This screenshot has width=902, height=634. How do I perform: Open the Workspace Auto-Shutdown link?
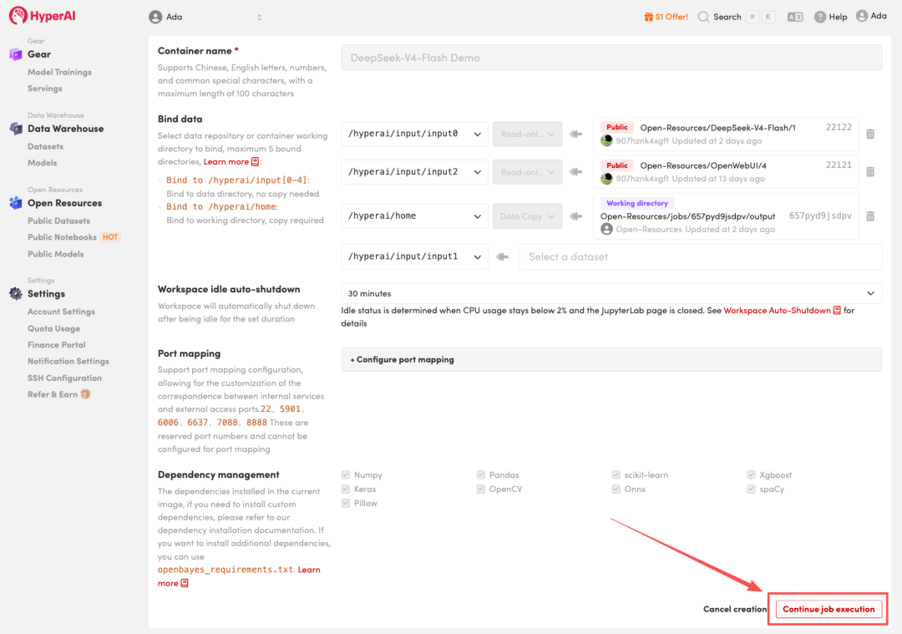(x=777, y=310)
